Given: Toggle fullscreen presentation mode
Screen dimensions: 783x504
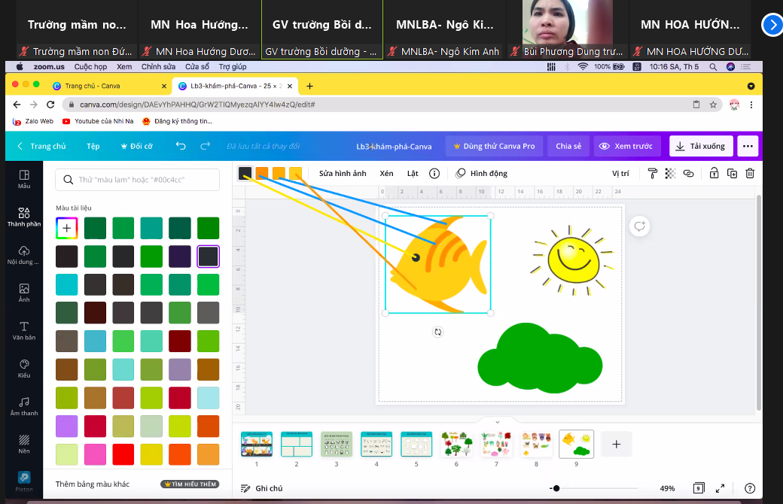Looking at the screenshot, I should (x=720, y=488).
